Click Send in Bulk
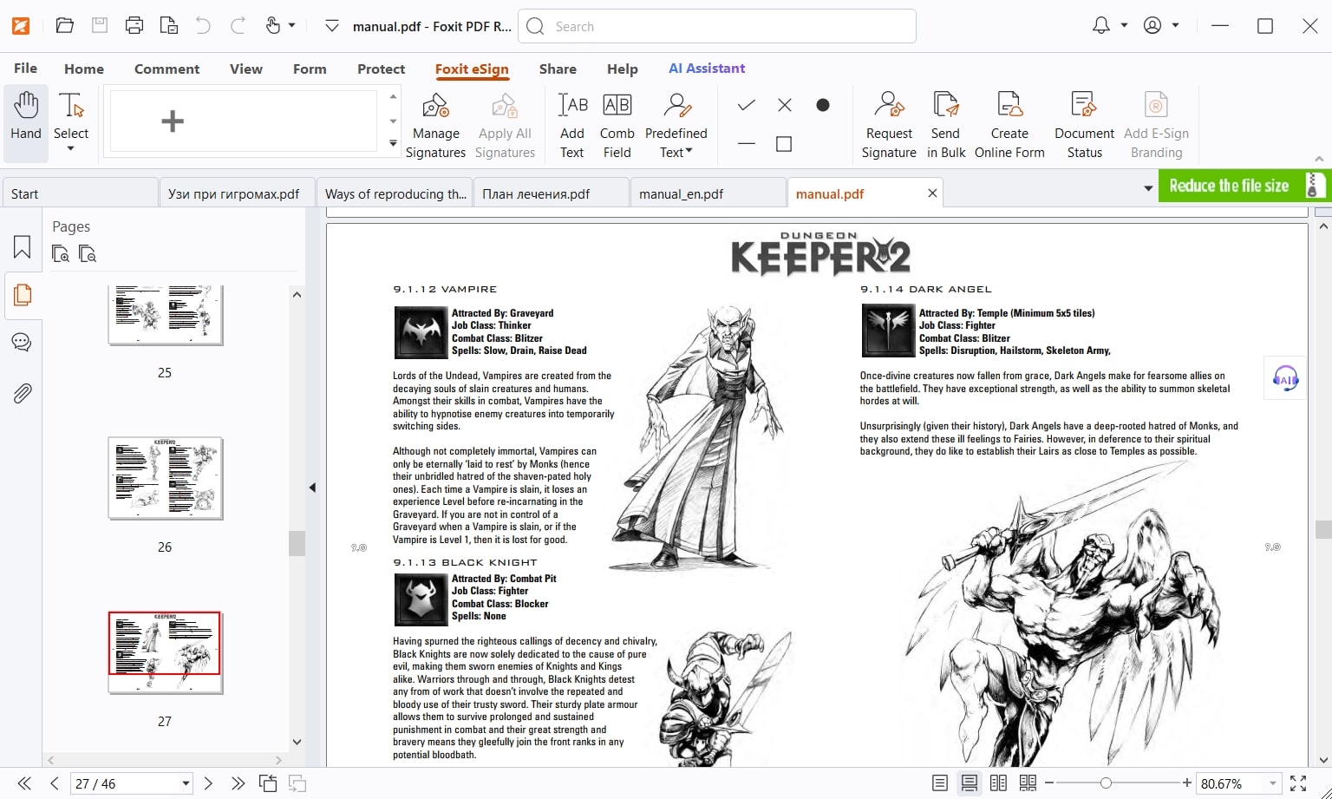1332x799 pixels. (x=946, y=126)
